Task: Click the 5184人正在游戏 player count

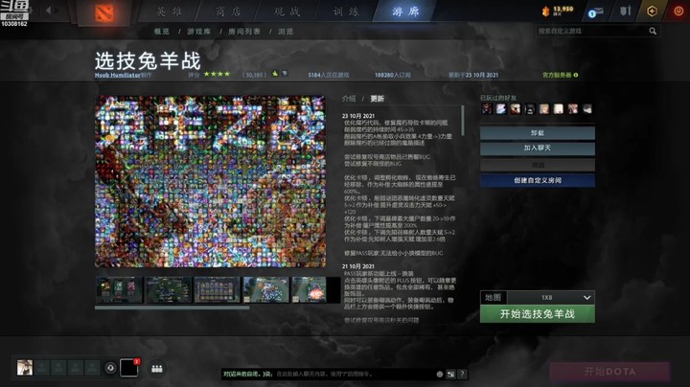Action: pyautogui.click(x=329, y=76)
